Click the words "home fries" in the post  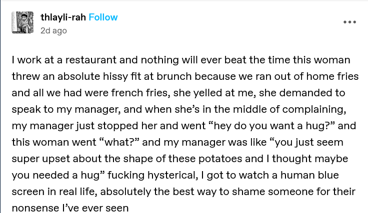click(x=326, y=77)
